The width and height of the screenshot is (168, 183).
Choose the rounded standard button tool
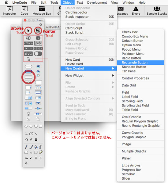[28, 66]
